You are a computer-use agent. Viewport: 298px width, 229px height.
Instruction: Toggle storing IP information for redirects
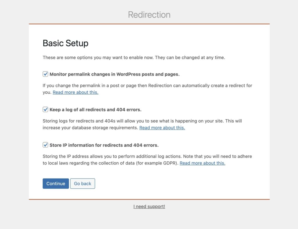(x=45, y=145)
